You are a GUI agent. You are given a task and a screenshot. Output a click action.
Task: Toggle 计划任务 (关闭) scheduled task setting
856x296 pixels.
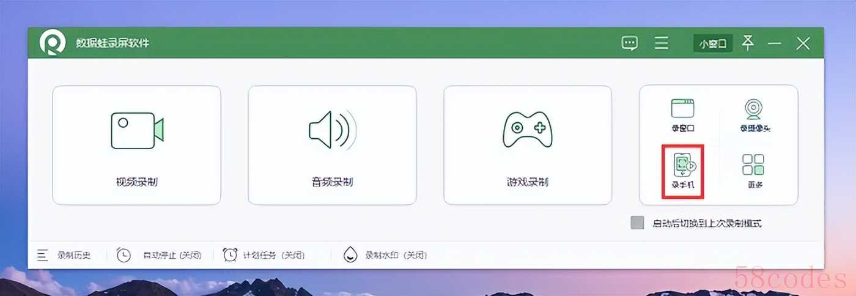[264, 255]
